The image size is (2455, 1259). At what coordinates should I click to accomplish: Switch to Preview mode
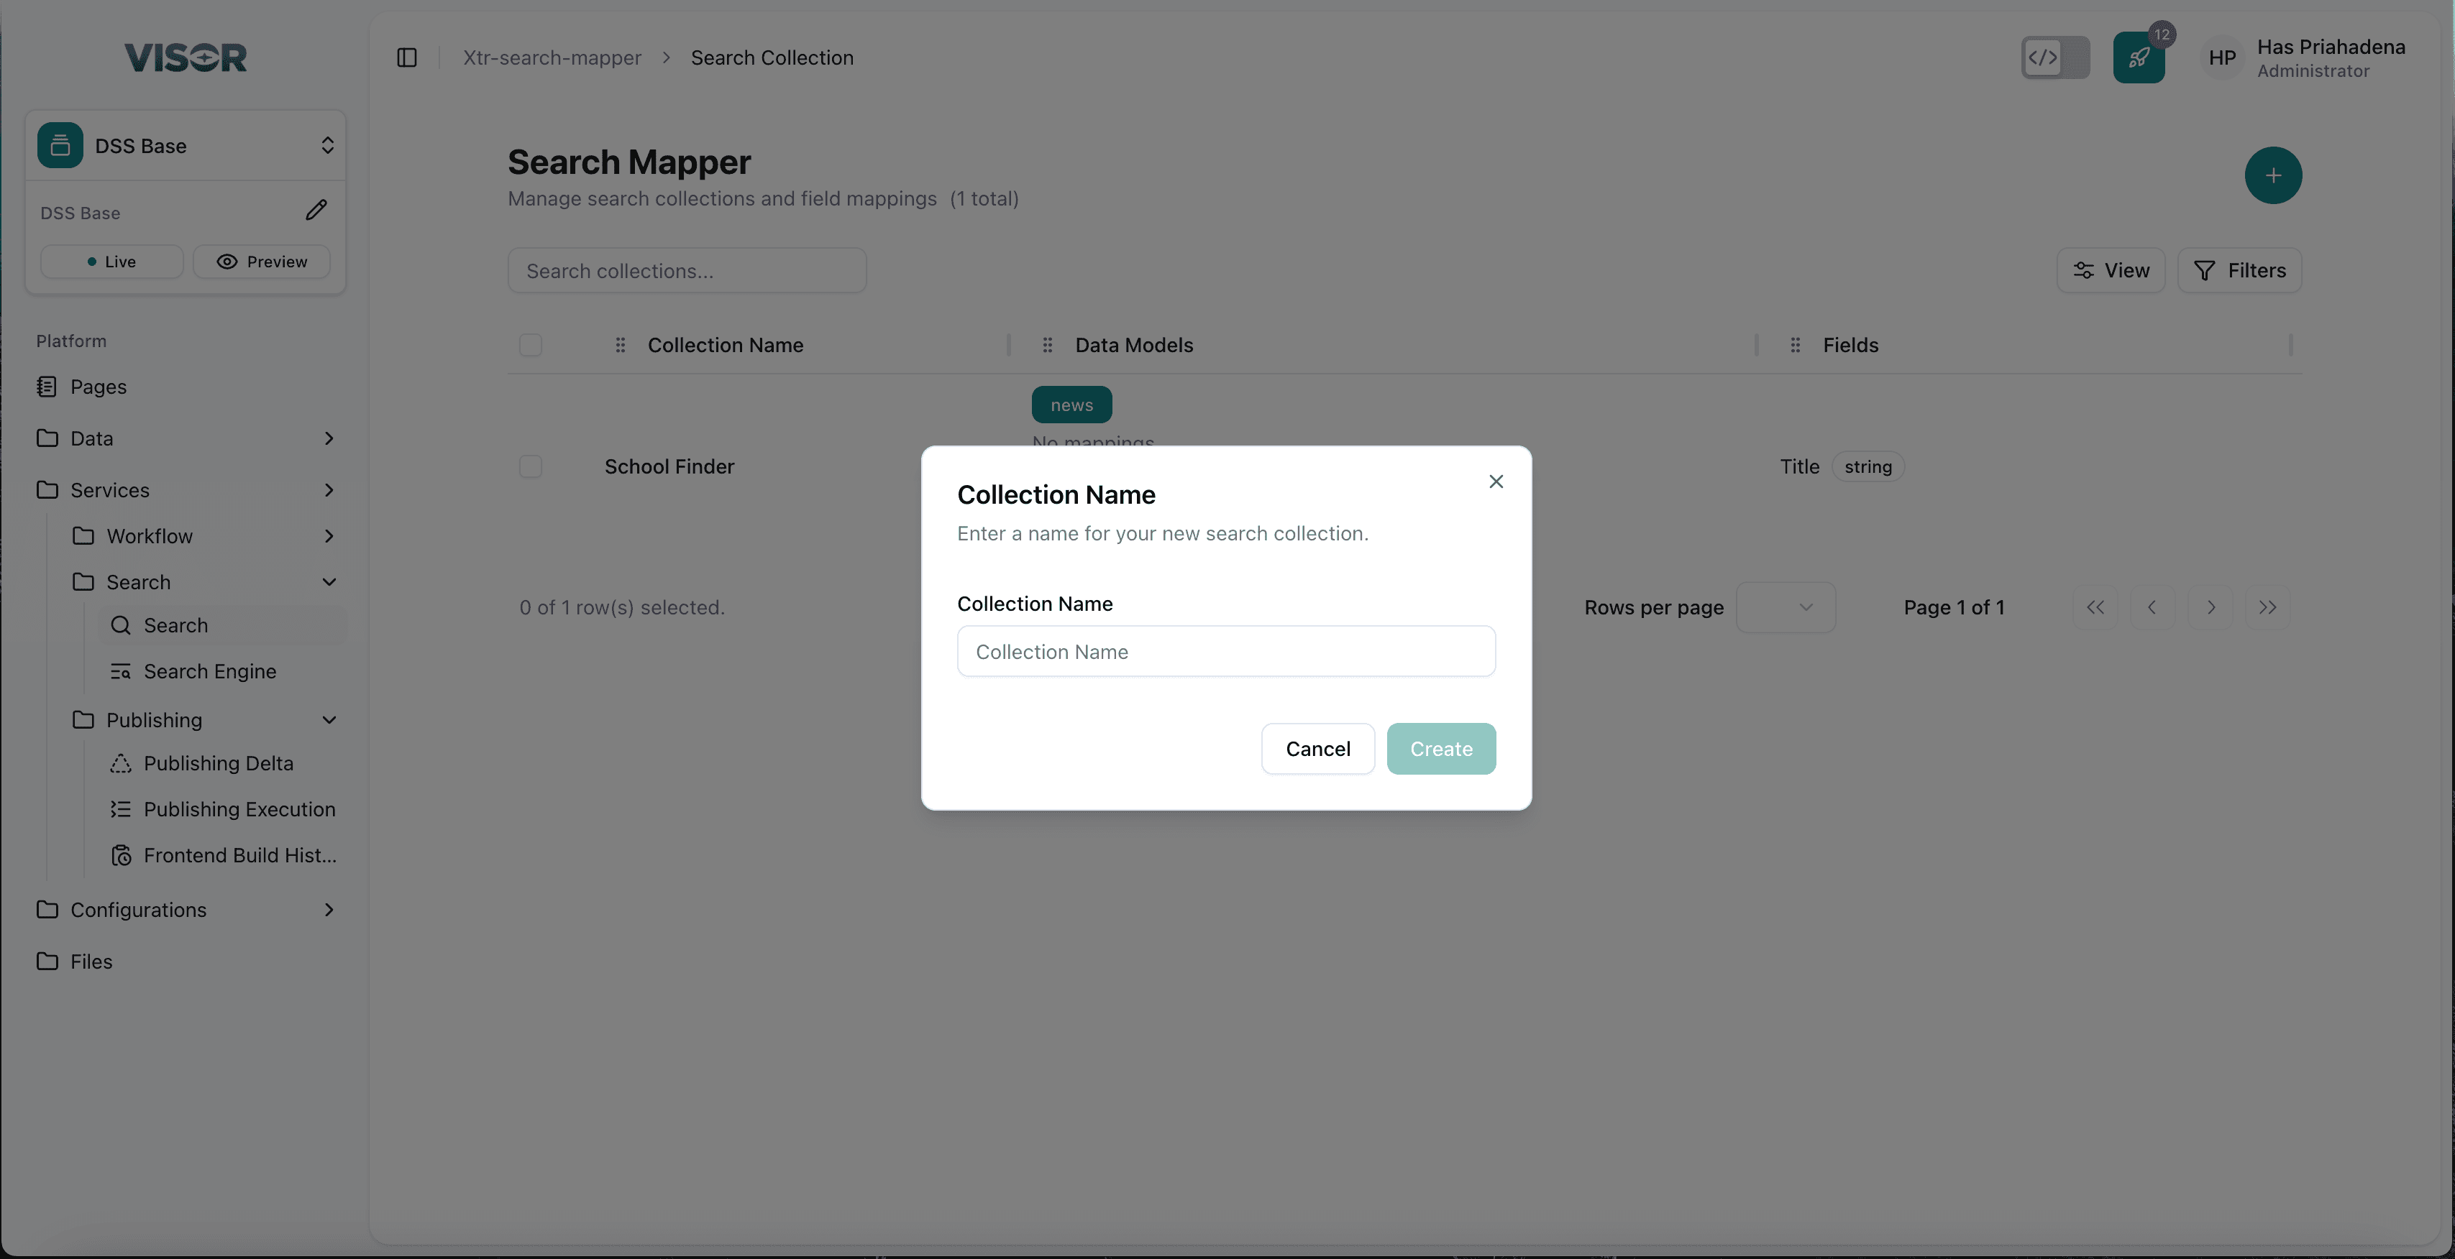(x=261, y=261)
